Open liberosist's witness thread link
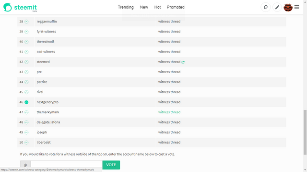307x172 pixels. tap(169, 142)
